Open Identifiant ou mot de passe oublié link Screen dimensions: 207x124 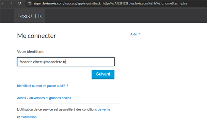[x=43, y=86]
